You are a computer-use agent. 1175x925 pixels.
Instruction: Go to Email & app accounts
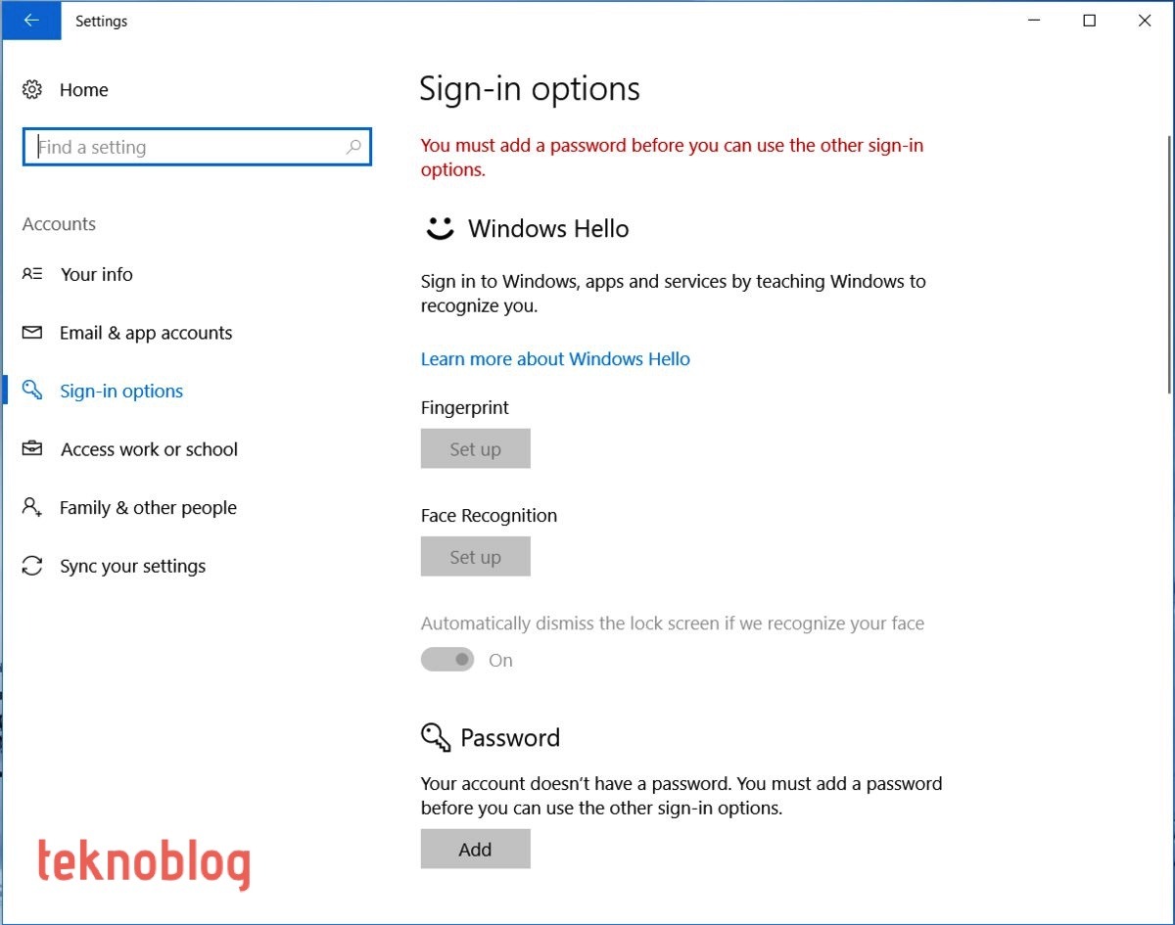tap(146, 333)
